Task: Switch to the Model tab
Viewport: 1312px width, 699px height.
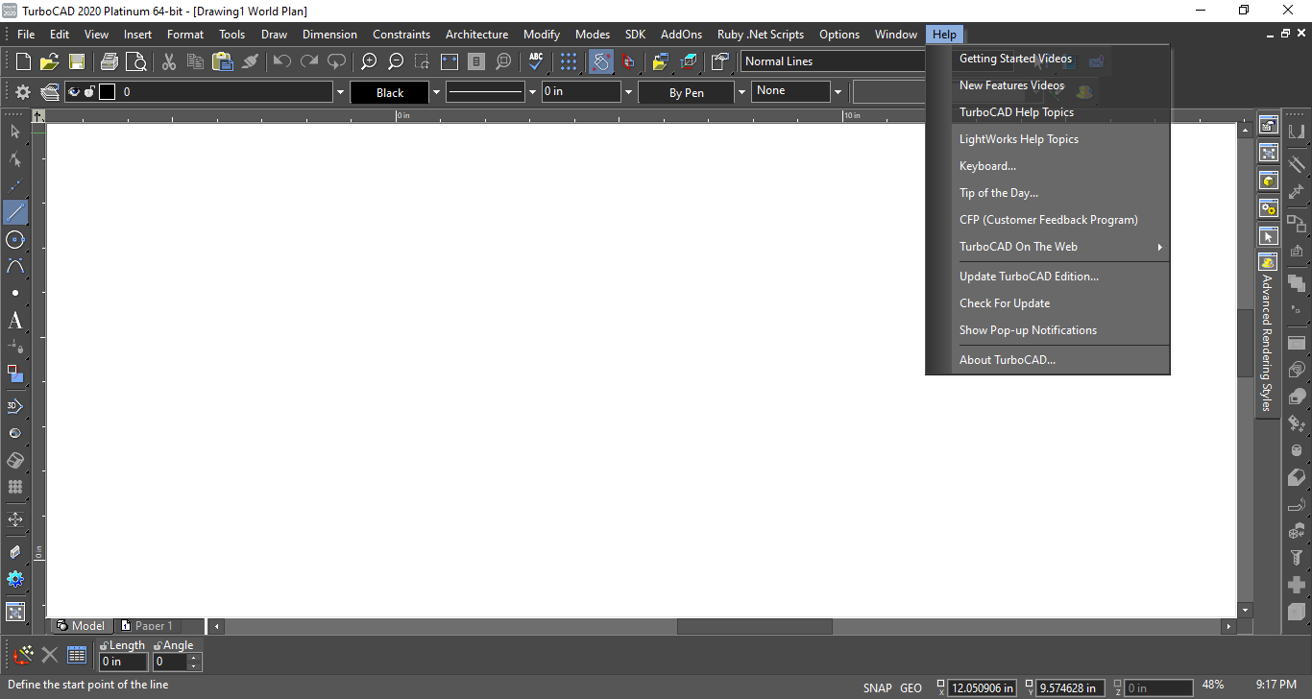Action: click(x=81, y=626)
